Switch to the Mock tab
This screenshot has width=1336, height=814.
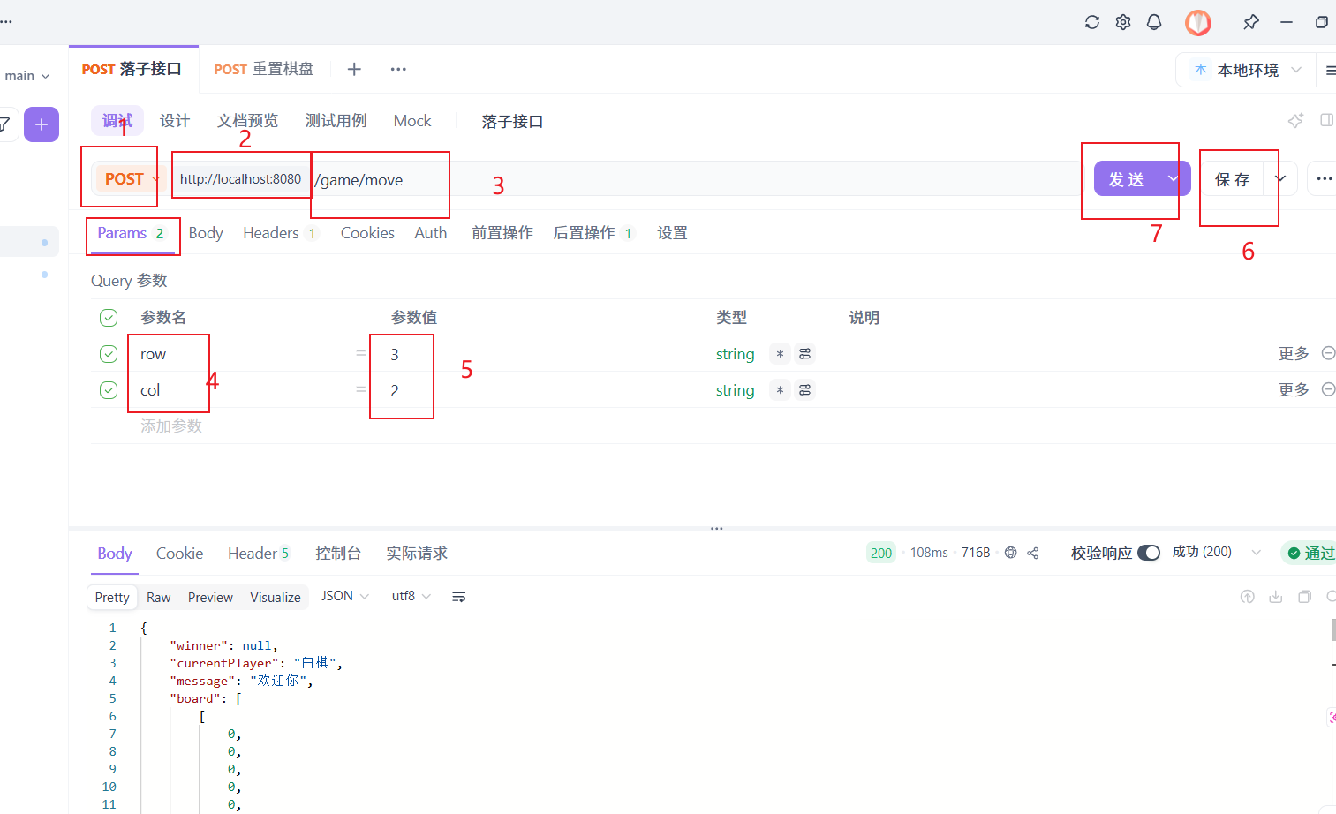click(412, 121)
